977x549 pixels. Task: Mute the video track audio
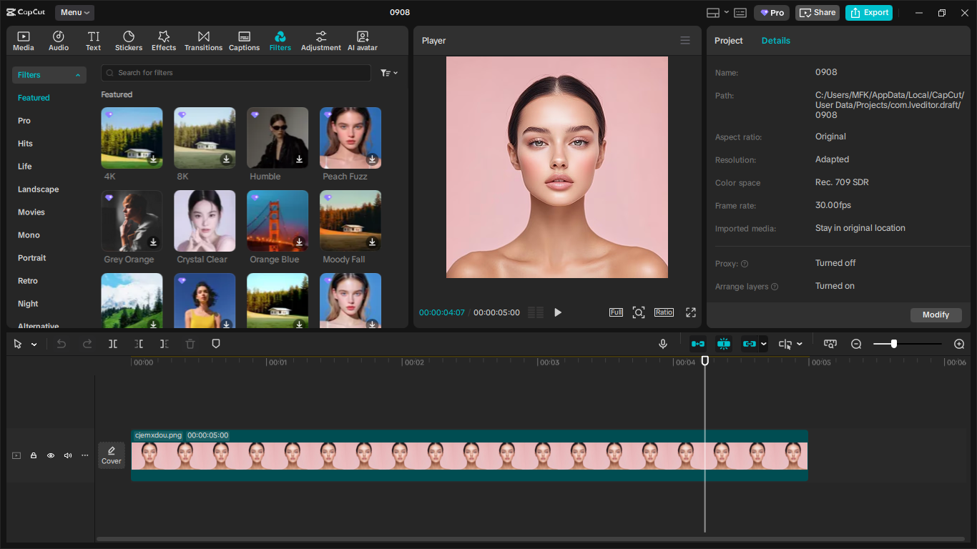68,455
